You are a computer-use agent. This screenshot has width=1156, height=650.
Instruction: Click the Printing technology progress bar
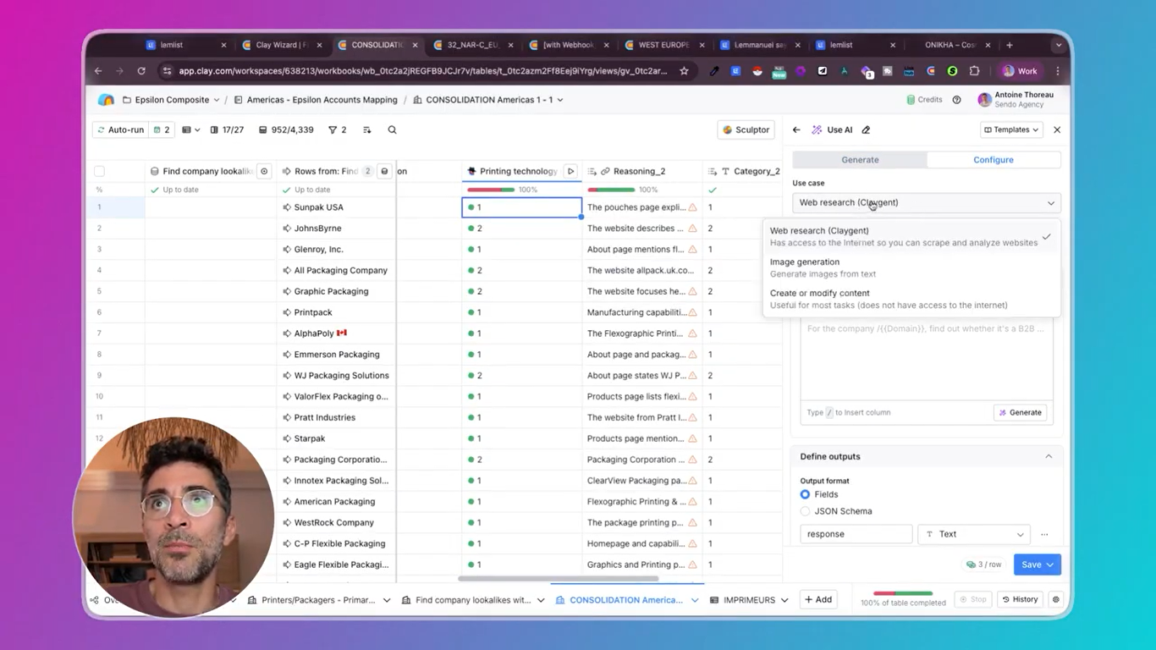coord(491,190)
